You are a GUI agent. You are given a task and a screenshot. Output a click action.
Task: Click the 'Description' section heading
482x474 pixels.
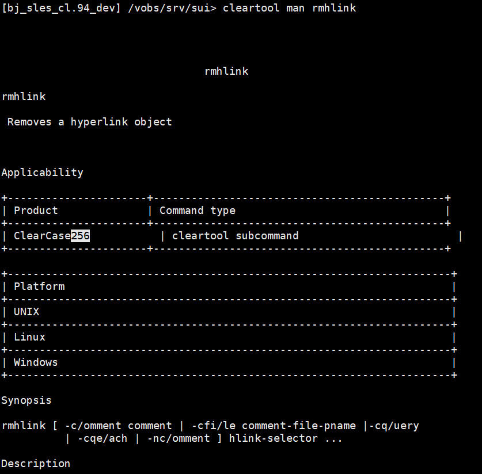point(36,464)
